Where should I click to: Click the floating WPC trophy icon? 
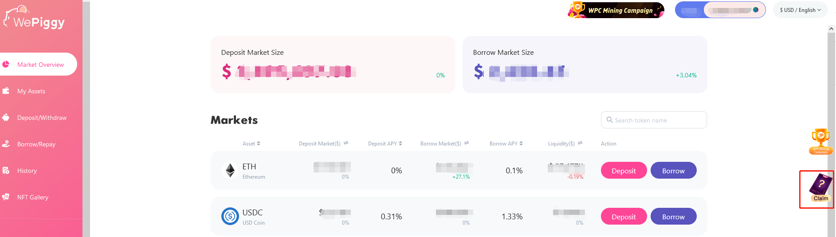point(820,141)
